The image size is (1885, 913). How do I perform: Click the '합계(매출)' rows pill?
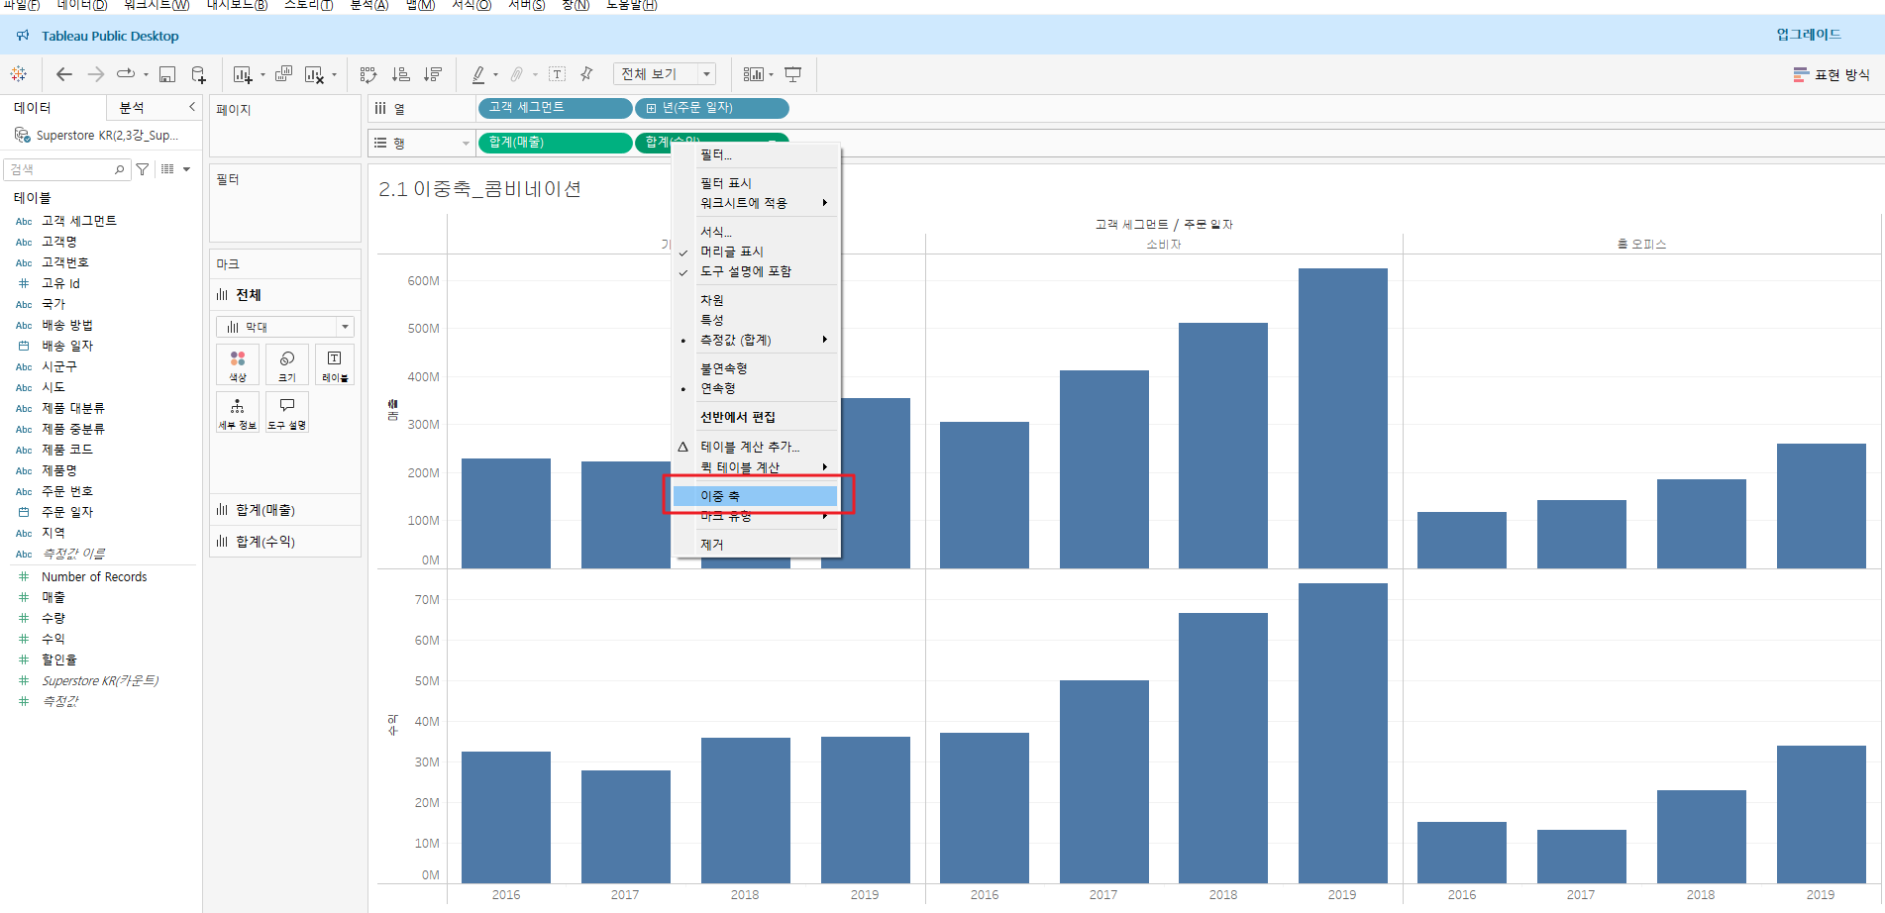click(x=556, y=143)
